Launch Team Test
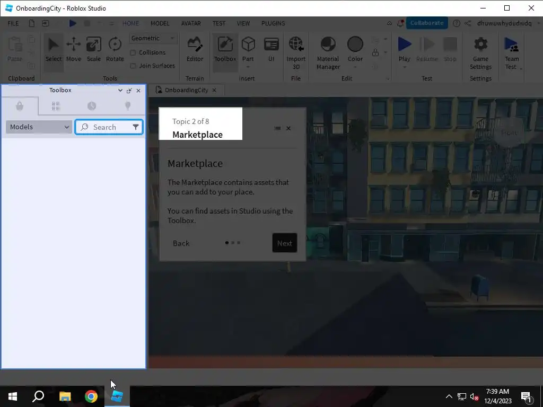This screenshot has height=407, width=543. (511, 52)
